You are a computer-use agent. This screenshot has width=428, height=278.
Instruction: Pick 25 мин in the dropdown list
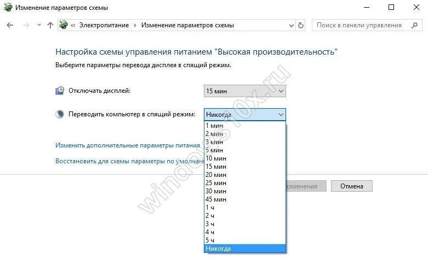pos(245,183)
